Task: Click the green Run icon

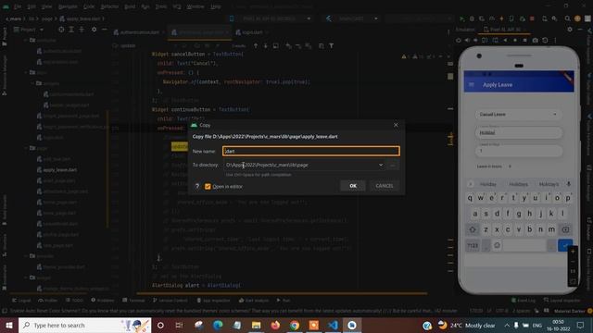Action: click(461, 18)
